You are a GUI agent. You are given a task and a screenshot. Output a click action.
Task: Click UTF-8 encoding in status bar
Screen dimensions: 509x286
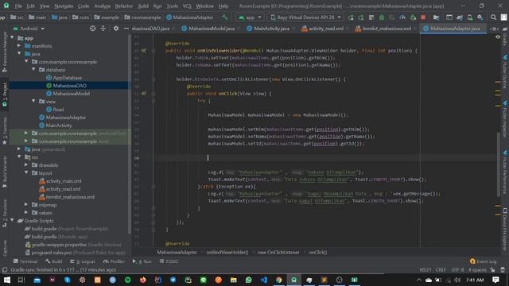click(457, 270)
